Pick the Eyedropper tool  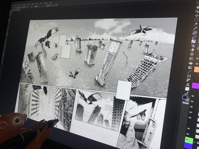click(x=196, y=29)
